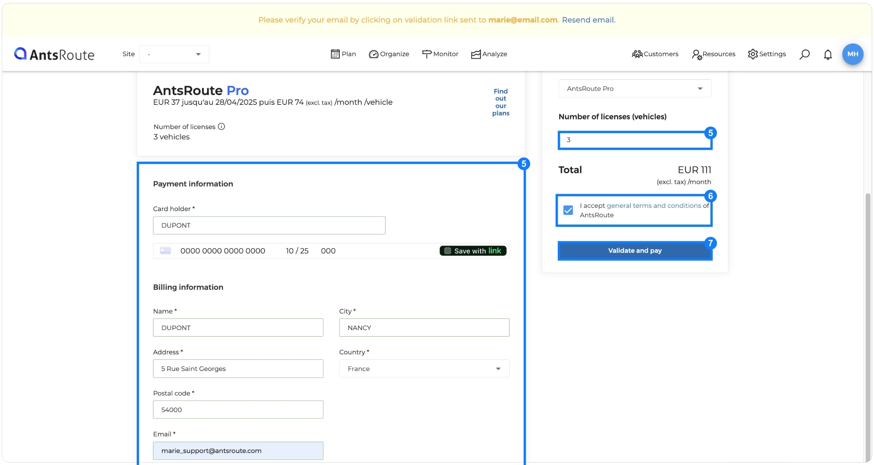Viewport: 874px width, 465px height.
Task: Open the AntsRoute Pro plan dropdown
Action: (635, 89)
